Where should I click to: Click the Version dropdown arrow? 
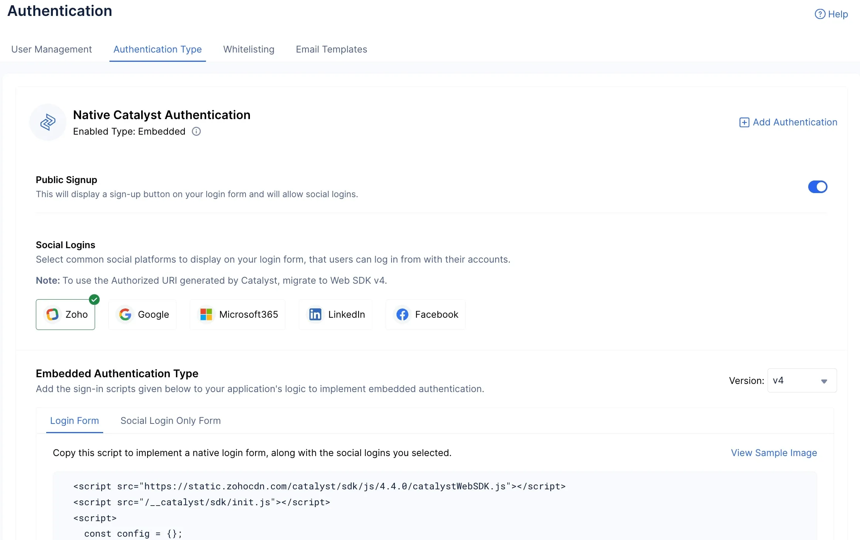coord(824,381)
